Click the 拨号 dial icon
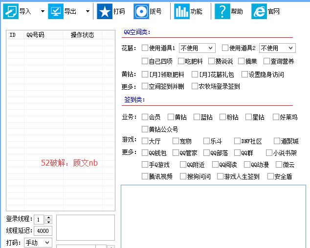This screenshot has height=248, width=310. (141, 11)
